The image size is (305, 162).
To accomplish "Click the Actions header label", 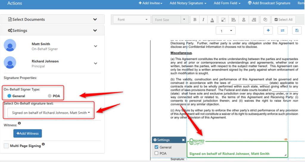I will (x=15, y=3).
